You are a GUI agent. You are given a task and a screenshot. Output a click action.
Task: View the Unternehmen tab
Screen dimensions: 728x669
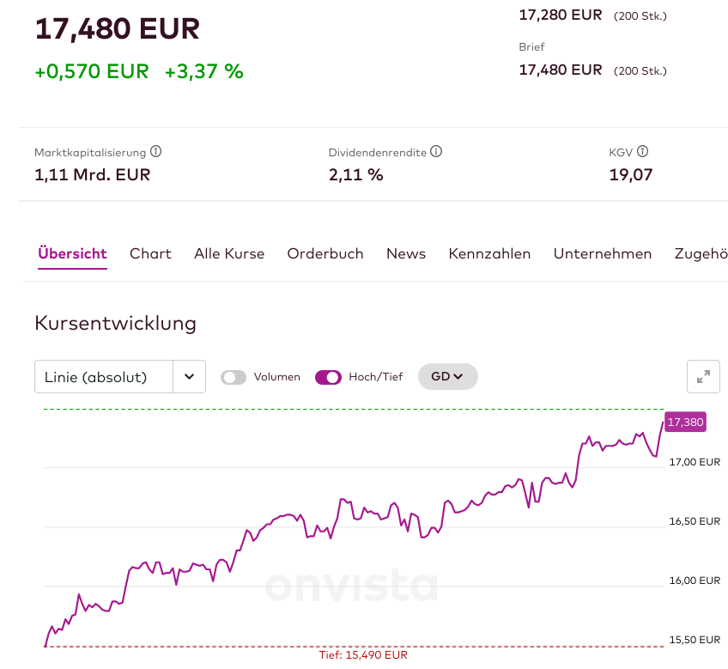coord(602,253)
